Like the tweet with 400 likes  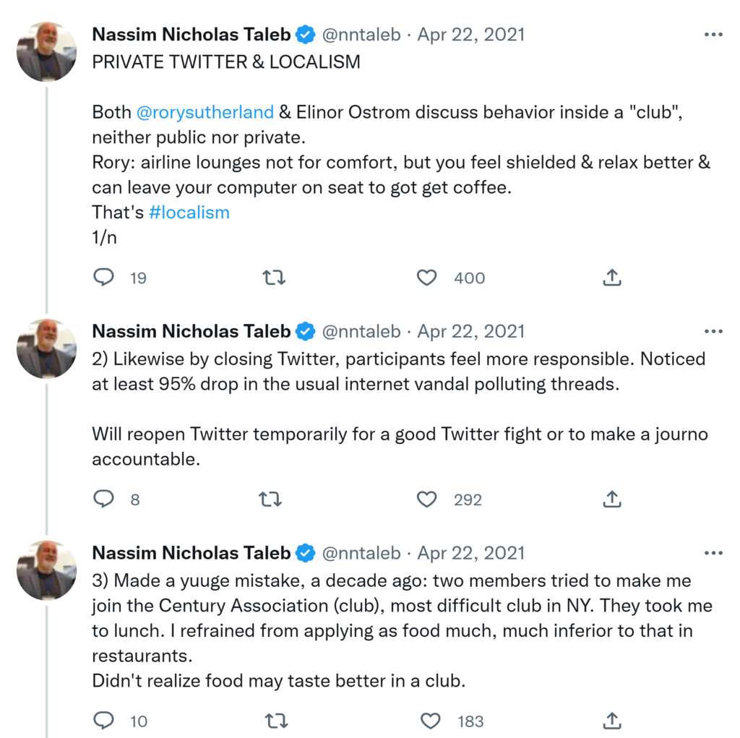pos(428,278)
